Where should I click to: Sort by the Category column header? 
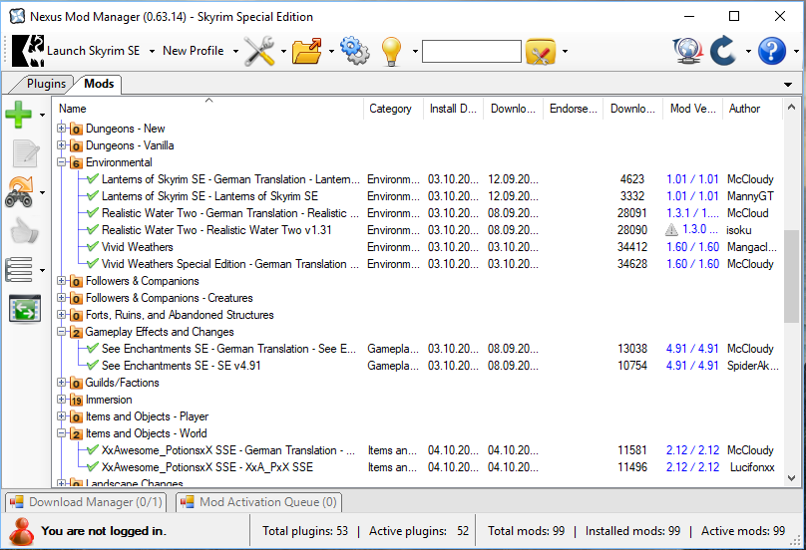[x=390, y=109]
